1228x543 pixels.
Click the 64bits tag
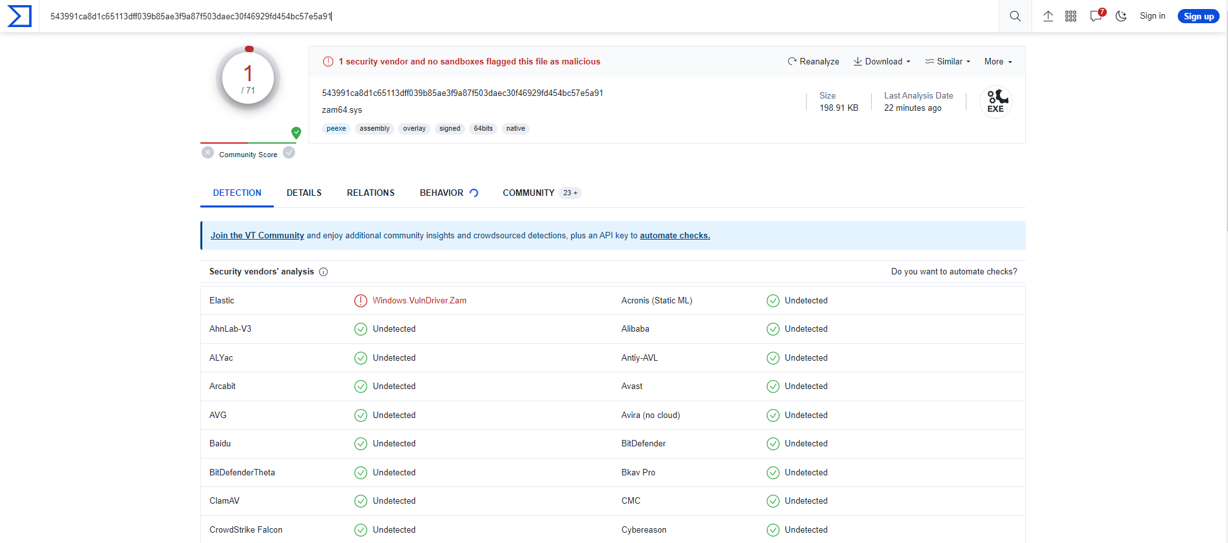pos(483,129)
